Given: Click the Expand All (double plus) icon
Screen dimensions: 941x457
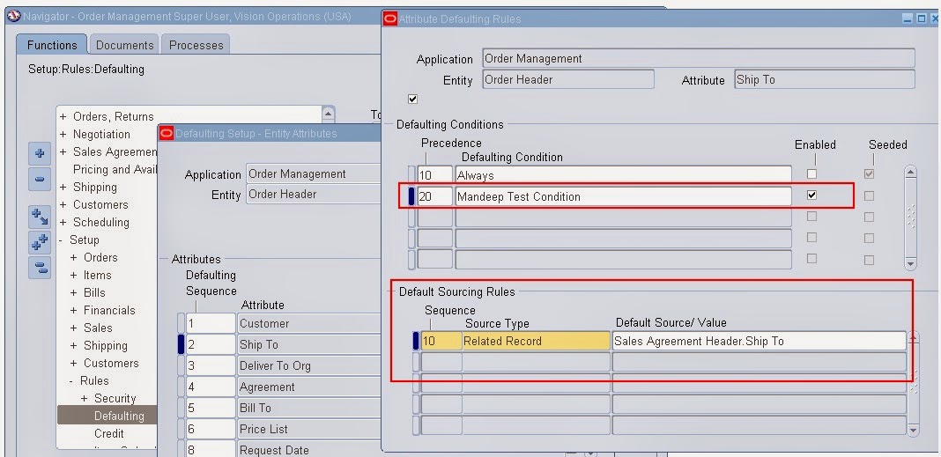Looking at the screenshot, I should pos(40,242).
